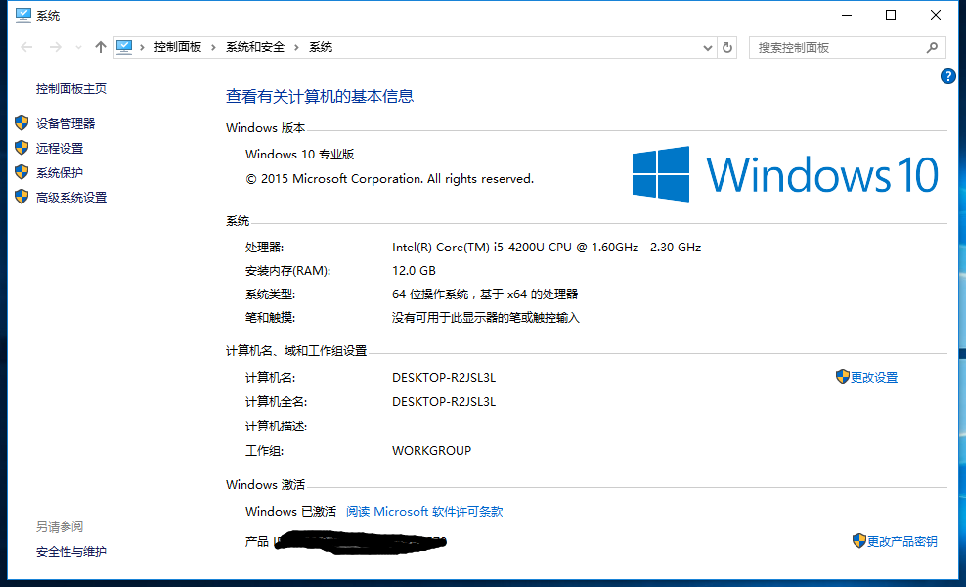Screen dimensions: 966x587
Task: Open 设备管理器 link
Action: (66, 124)
